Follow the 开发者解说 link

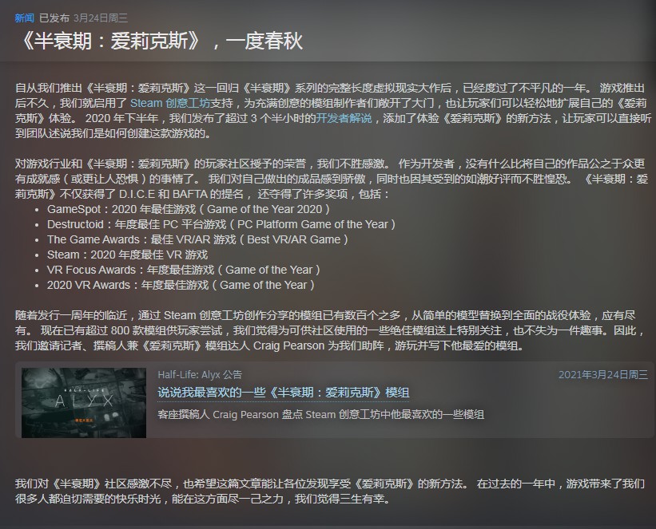(344, 118)
